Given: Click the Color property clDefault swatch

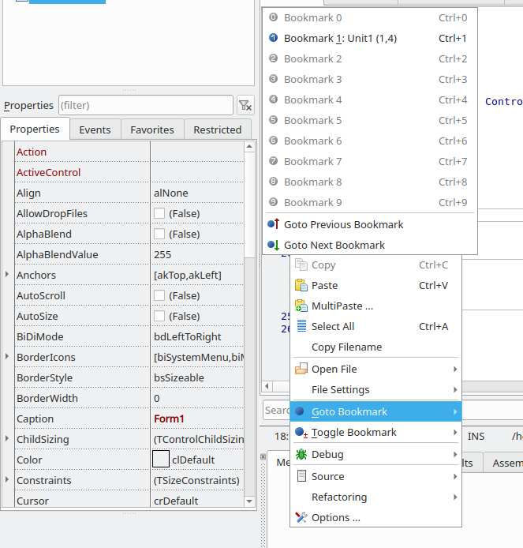Looking at the screenshot, I should [160, 460].
